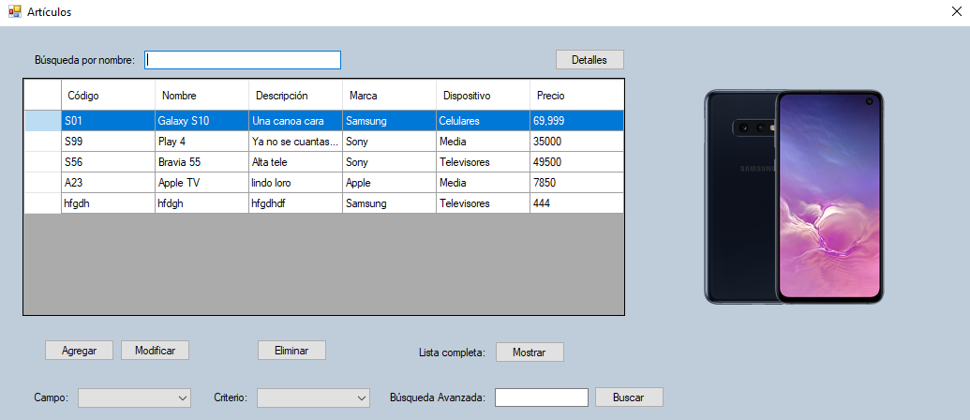The height and width of the screenshot is (420, 970).
Task: Click the Artículos window app icon
Action: pos(14,12)
